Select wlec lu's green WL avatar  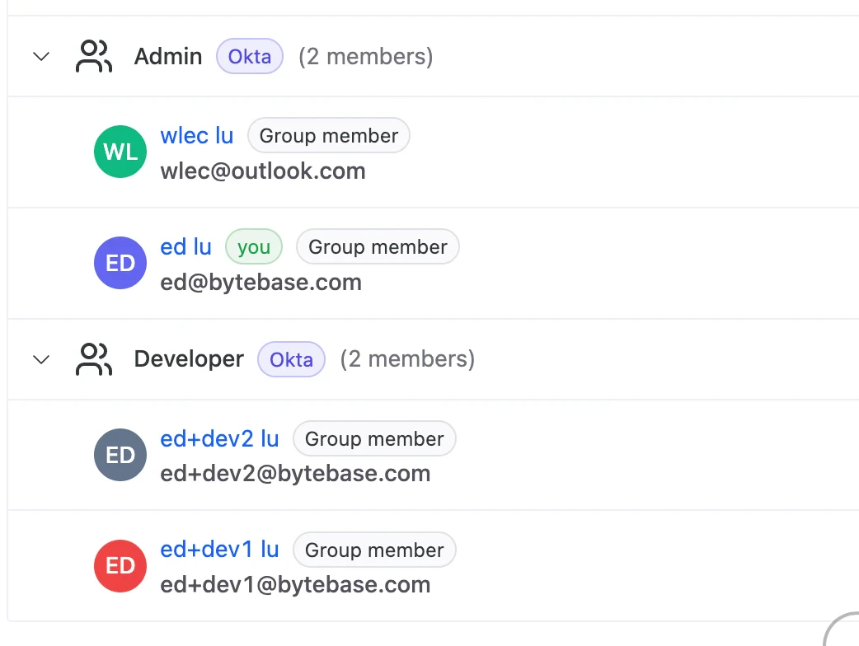click(x=120, y=152)
